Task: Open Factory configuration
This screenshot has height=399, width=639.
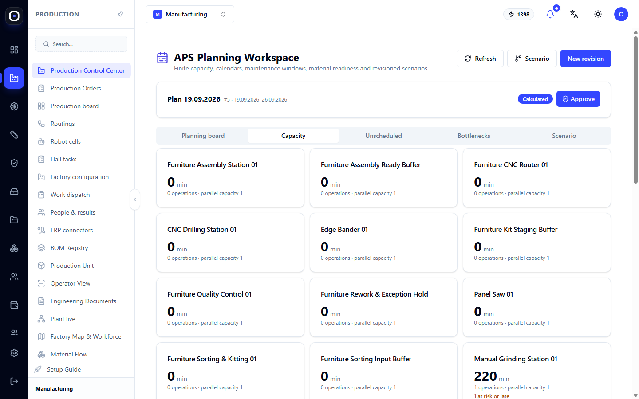Action: (81, 177)
